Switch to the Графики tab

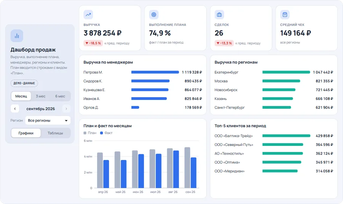pos(26,133)
